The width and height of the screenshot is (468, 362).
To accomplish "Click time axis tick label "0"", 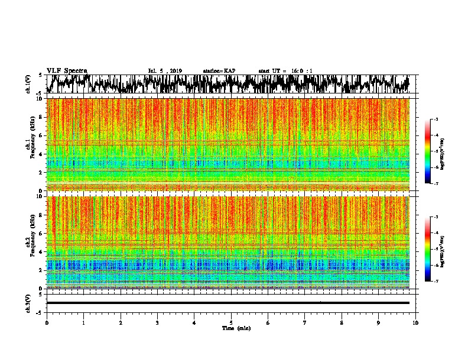I will click(47, 323).
